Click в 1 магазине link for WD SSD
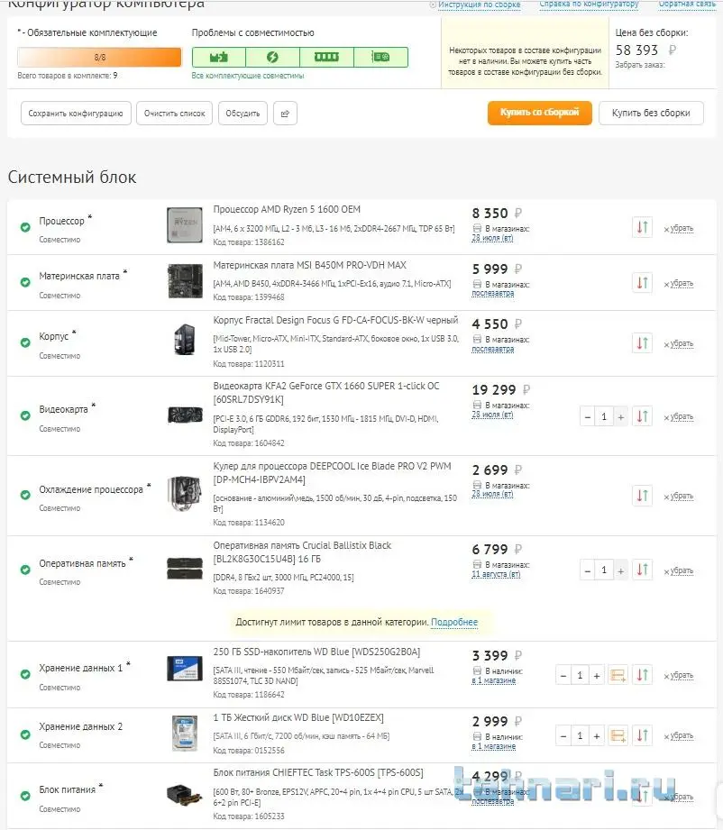723x830 pixels. click(494, 680)
